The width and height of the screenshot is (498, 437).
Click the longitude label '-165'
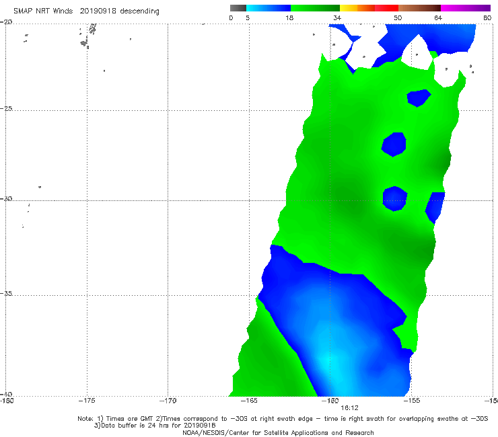coord(249,401)
